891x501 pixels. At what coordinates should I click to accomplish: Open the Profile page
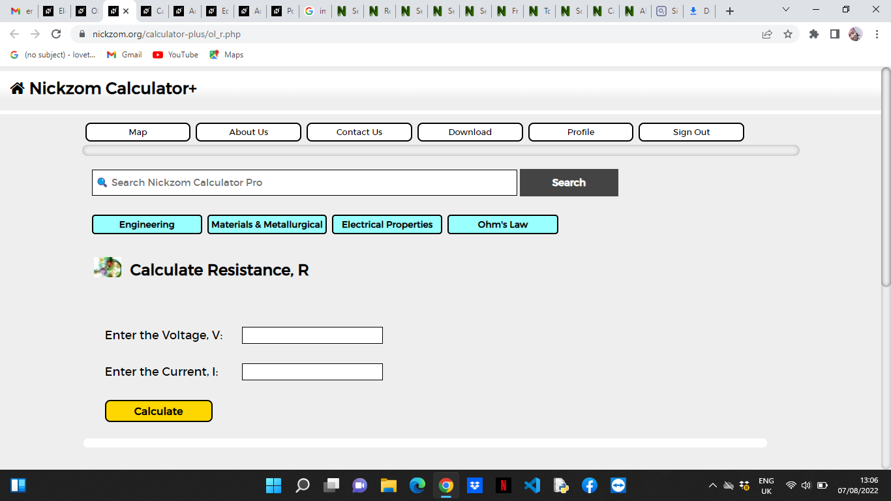click(x=581, y=132)
